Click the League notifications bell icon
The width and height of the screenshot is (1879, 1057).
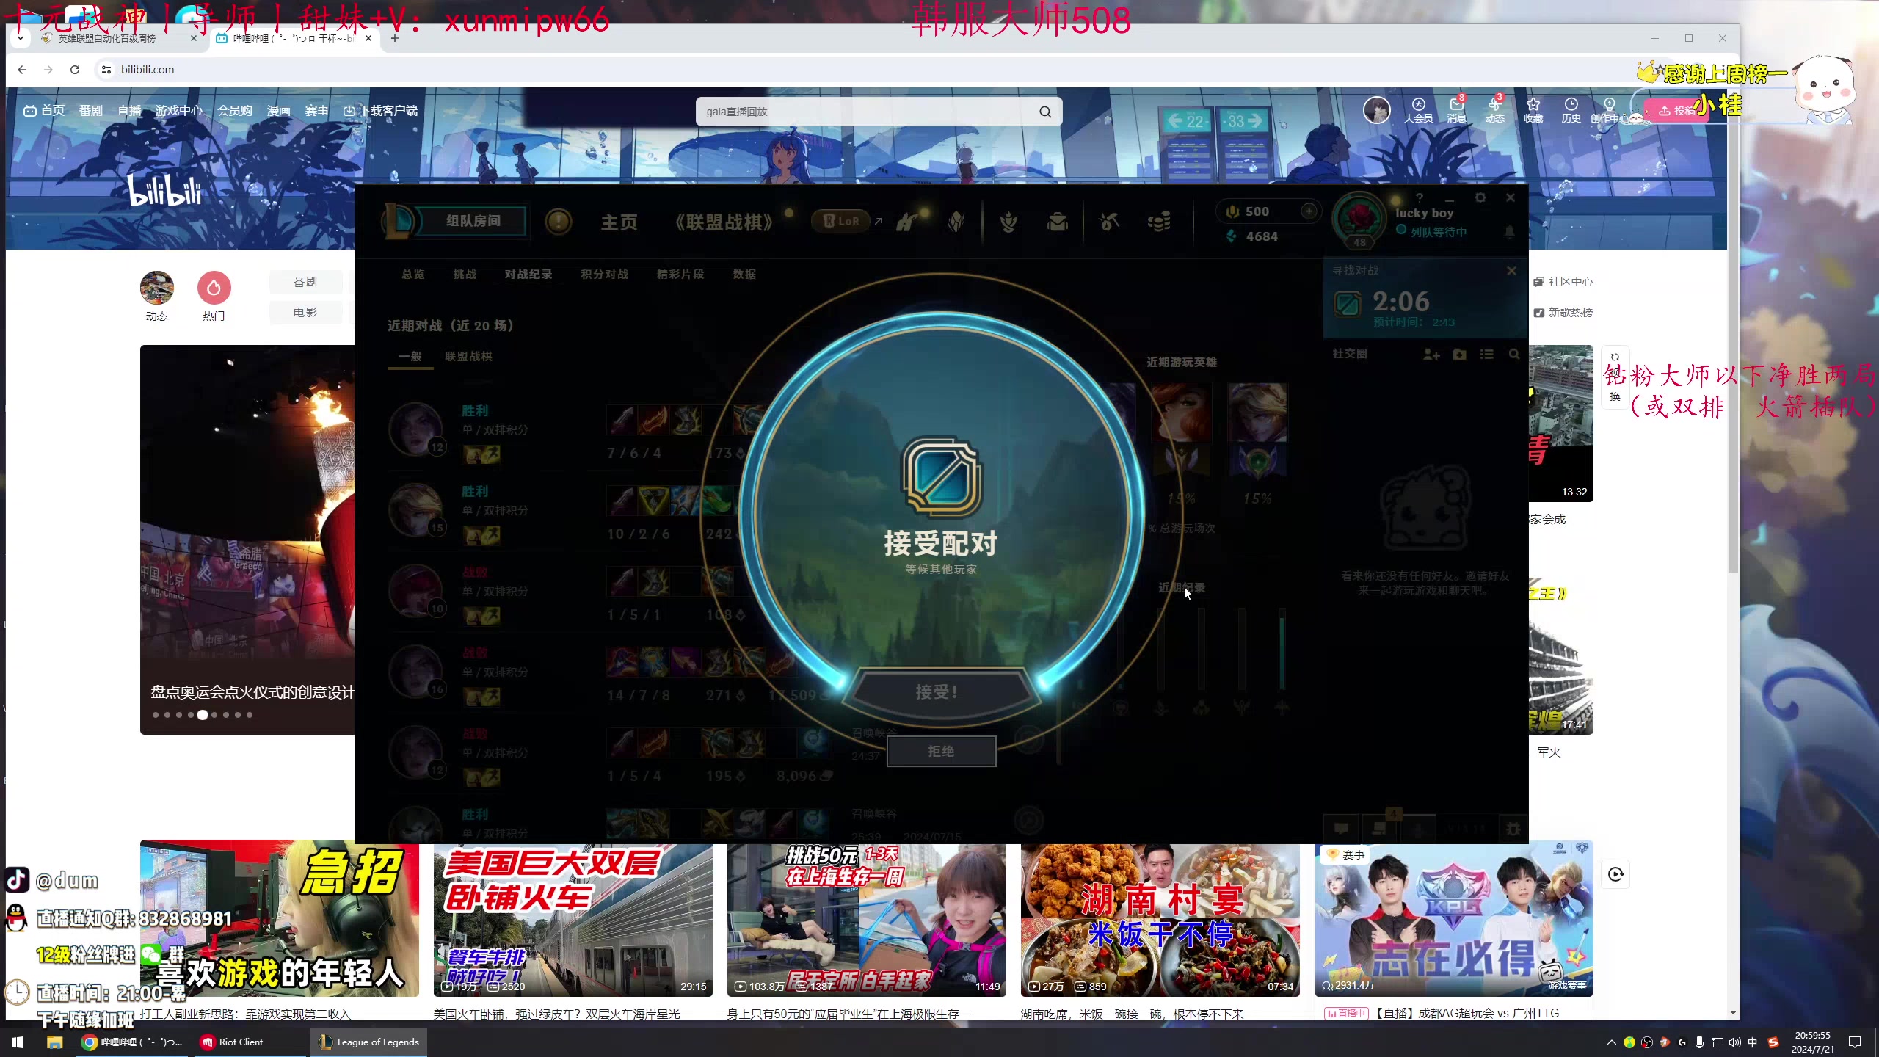(x=1509, y=232)
